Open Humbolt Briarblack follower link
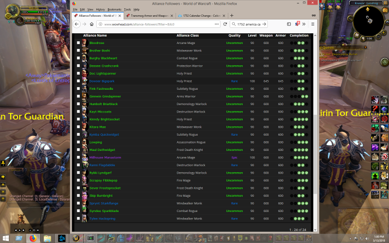This screenshot has height=243, width=389. pyautogui.click(x=103, y=104)
